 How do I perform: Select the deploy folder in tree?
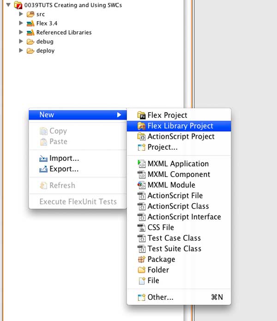click(45, 50)
